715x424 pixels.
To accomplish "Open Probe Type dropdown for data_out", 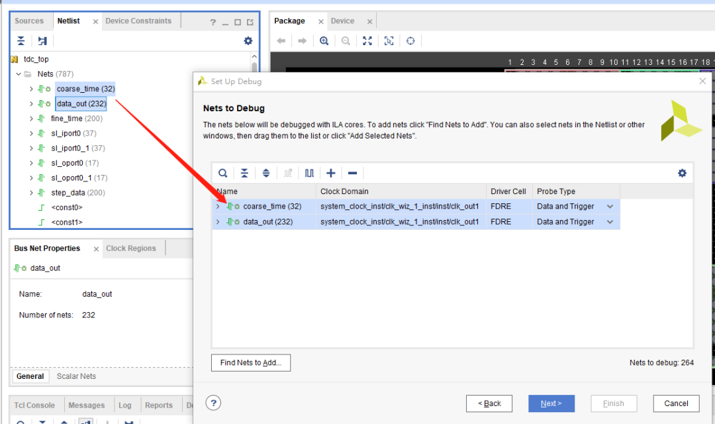I will (610, 222).
